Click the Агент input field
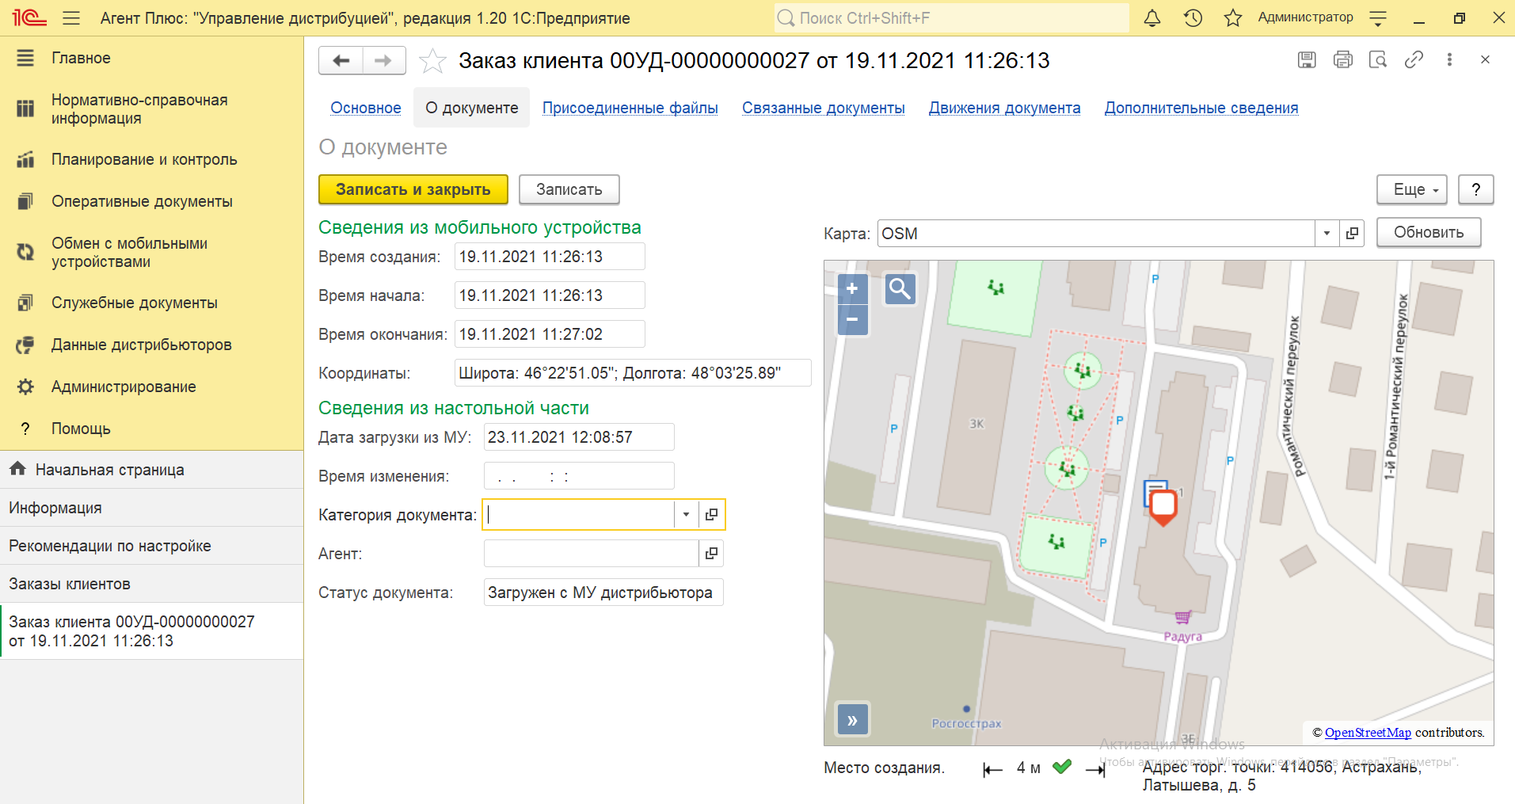The image size is (1515, 804). (x=591, y=554)
